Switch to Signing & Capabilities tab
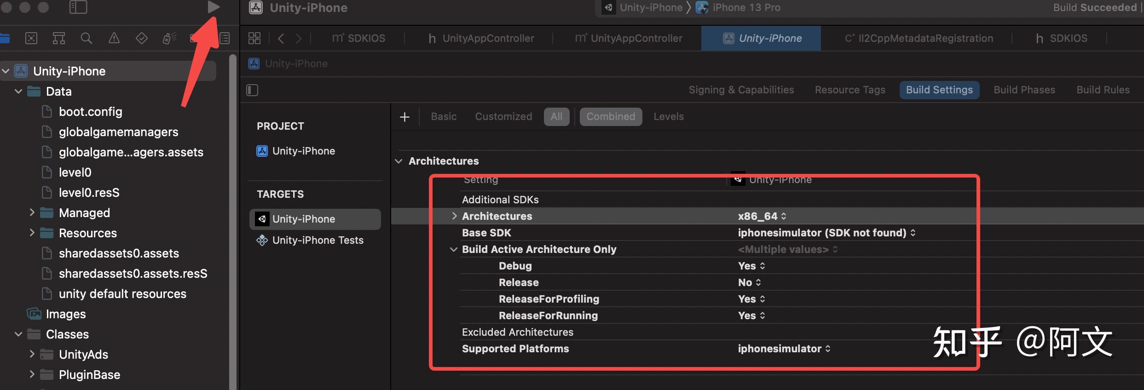This screenshot has height=390, width=1144. [741, 90]
